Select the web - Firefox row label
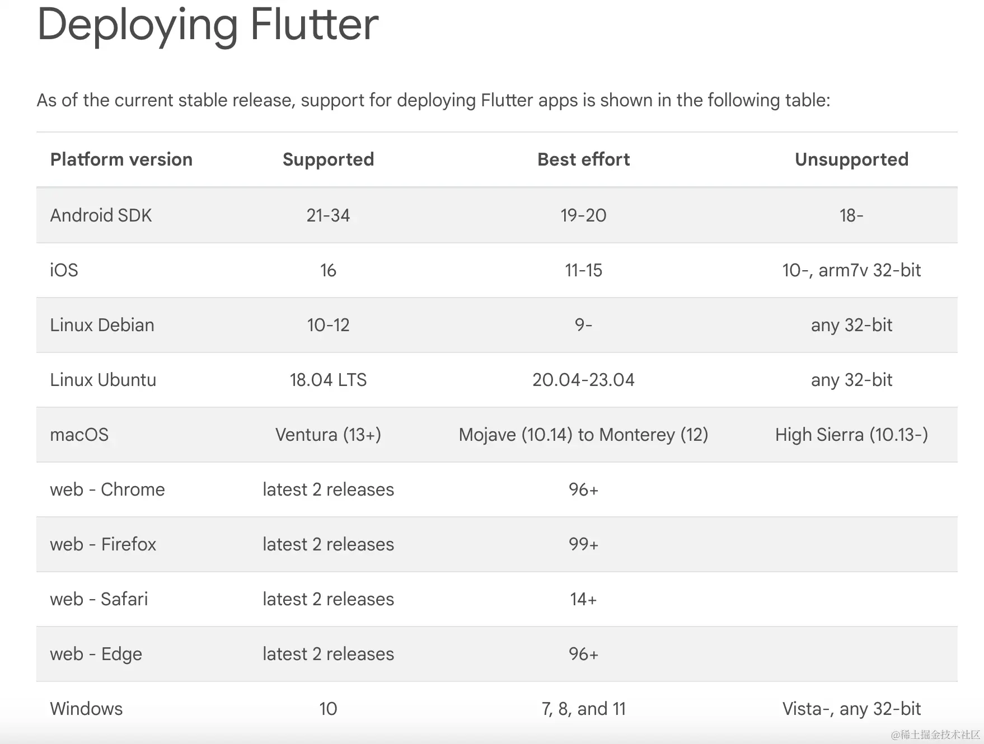The image size is (984, 744). coord(103,544)
